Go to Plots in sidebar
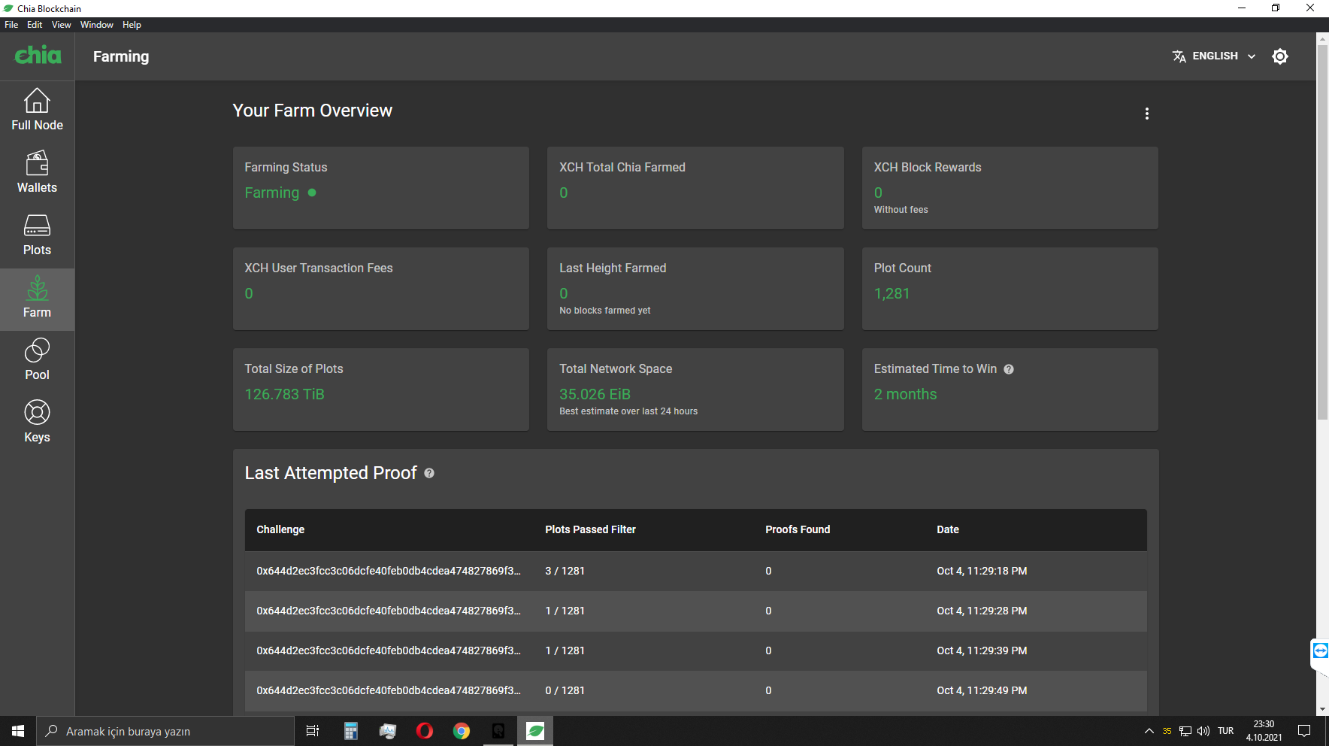 pos(37,235)
